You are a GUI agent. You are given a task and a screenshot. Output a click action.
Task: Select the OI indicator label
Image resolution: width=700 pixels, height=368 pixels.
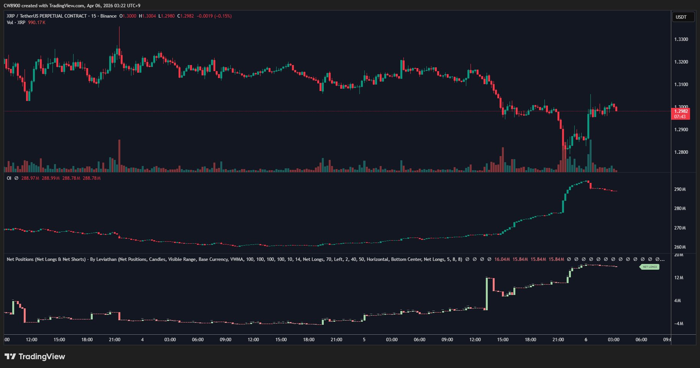[x=9, y=178]
